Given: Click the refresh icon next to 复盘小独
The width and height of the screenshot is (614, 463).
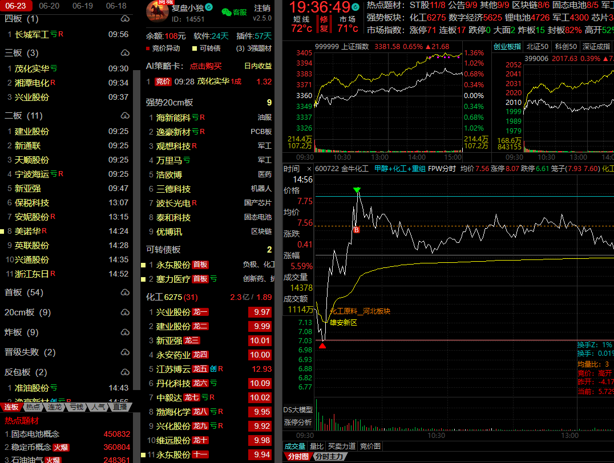Looking at the screenshot, I should coord(209,7).
